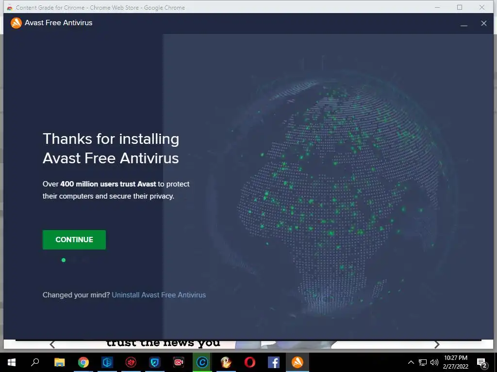This screenshot has width=497, height=372.
Task: Launch Opera browser from the taskbar
Action: 250,362
